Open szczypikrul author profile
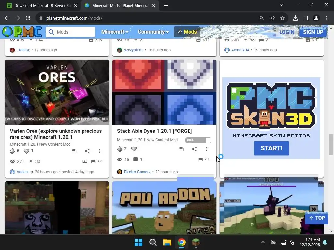334x250 pixels. [x=133, y=50]
